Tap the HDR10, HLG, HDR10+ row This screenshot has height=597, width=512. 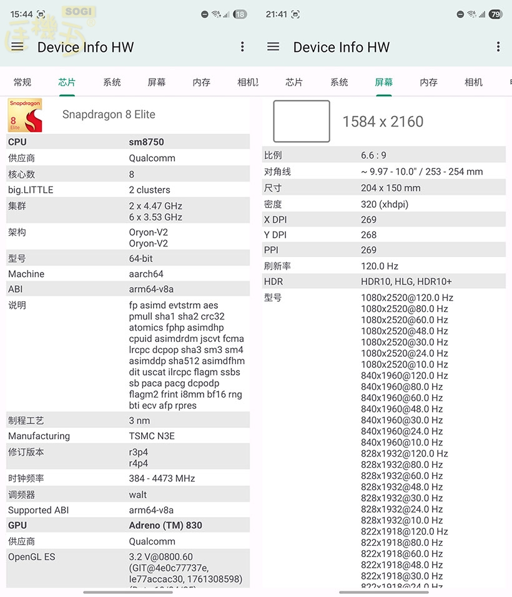383,282
